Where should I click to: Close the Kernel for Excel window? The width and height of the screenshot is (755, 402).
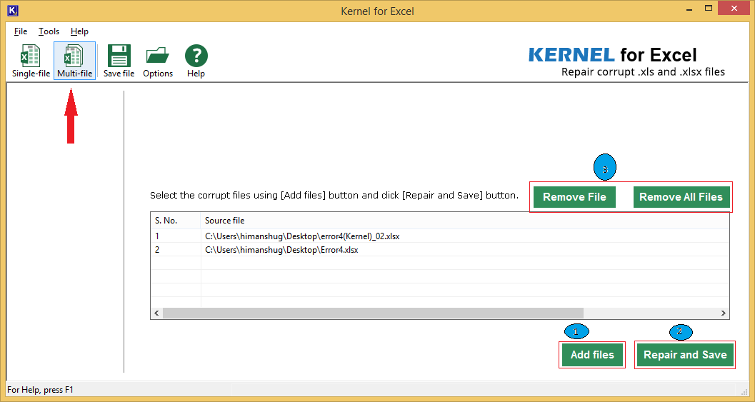tap(734, 8)
